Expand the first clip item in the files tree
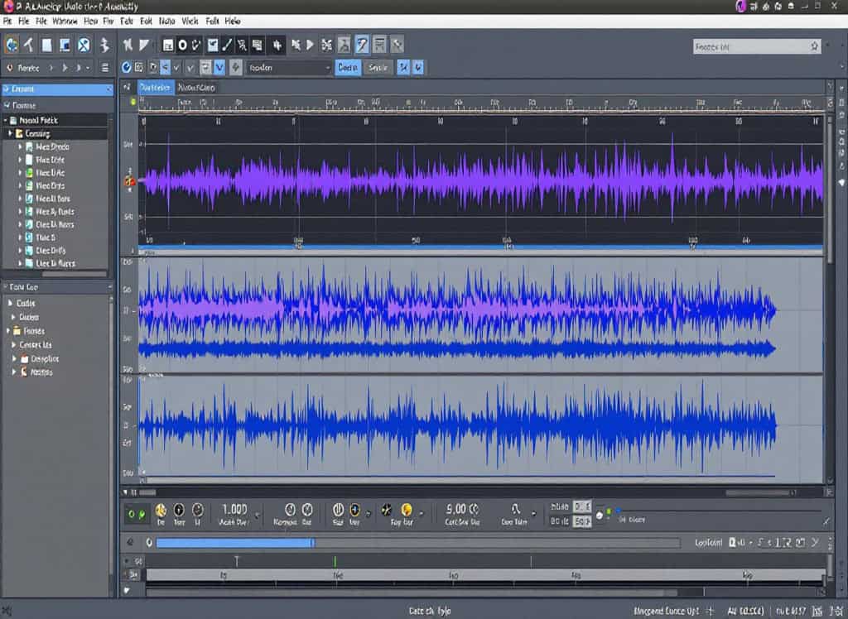Viewport: 848px width, 619px height. (x=18, y=146)
